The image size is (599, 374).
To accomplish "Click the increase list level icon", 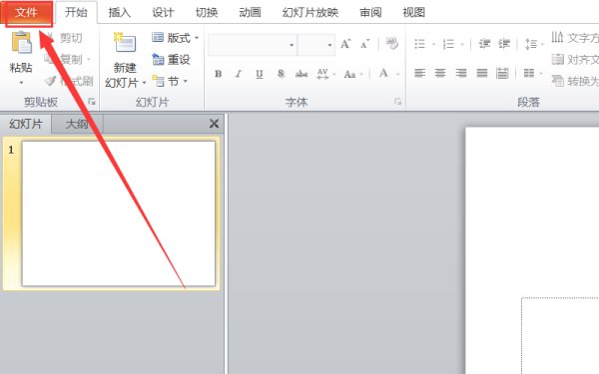I will coord(504,44).
